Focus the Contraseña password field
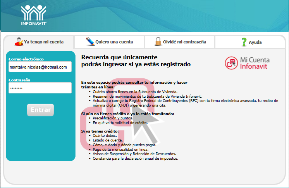The image size is (289, 188). pyautogui.click(x=40, y=88)
